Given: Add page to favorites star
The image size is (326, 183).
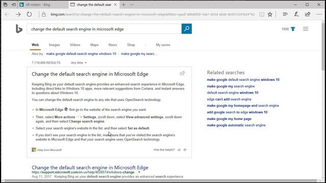Looking at the screenshot, I should (x=270, y=14).
